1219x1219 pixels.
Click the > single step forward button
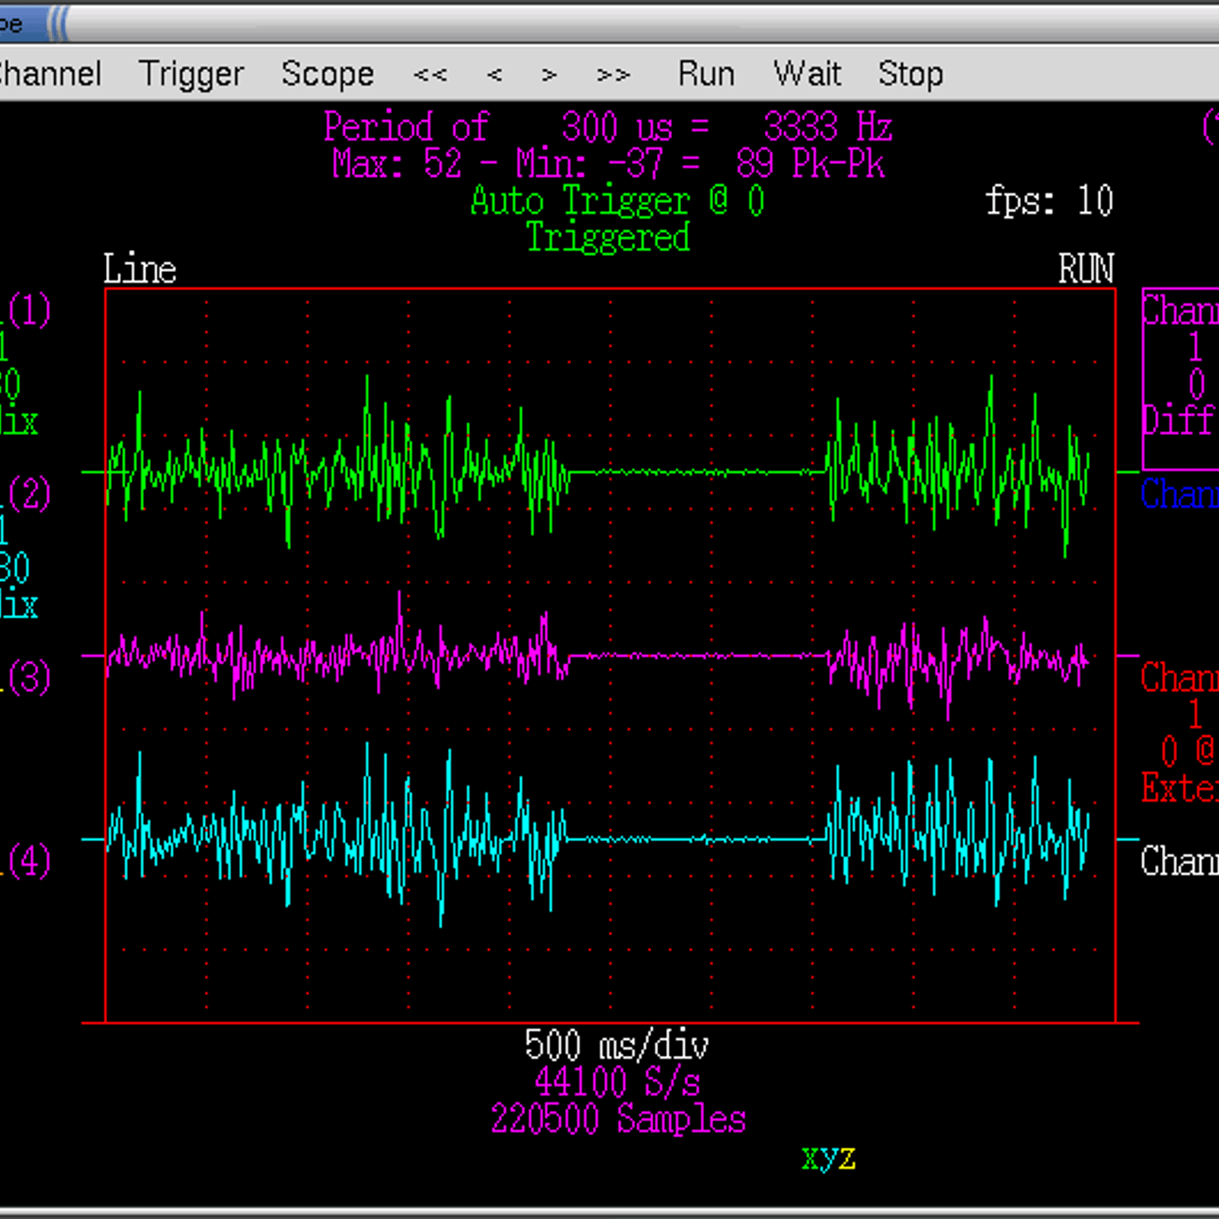click(x=549, y=75)
